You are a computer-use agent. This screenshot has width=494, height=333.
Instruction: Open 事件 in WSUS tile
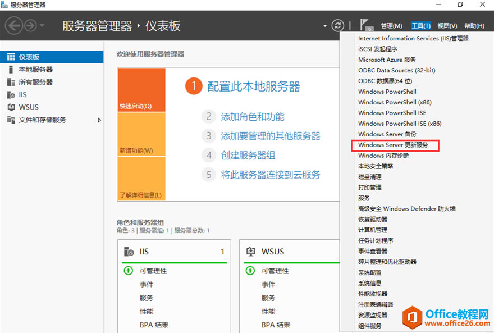268,285
